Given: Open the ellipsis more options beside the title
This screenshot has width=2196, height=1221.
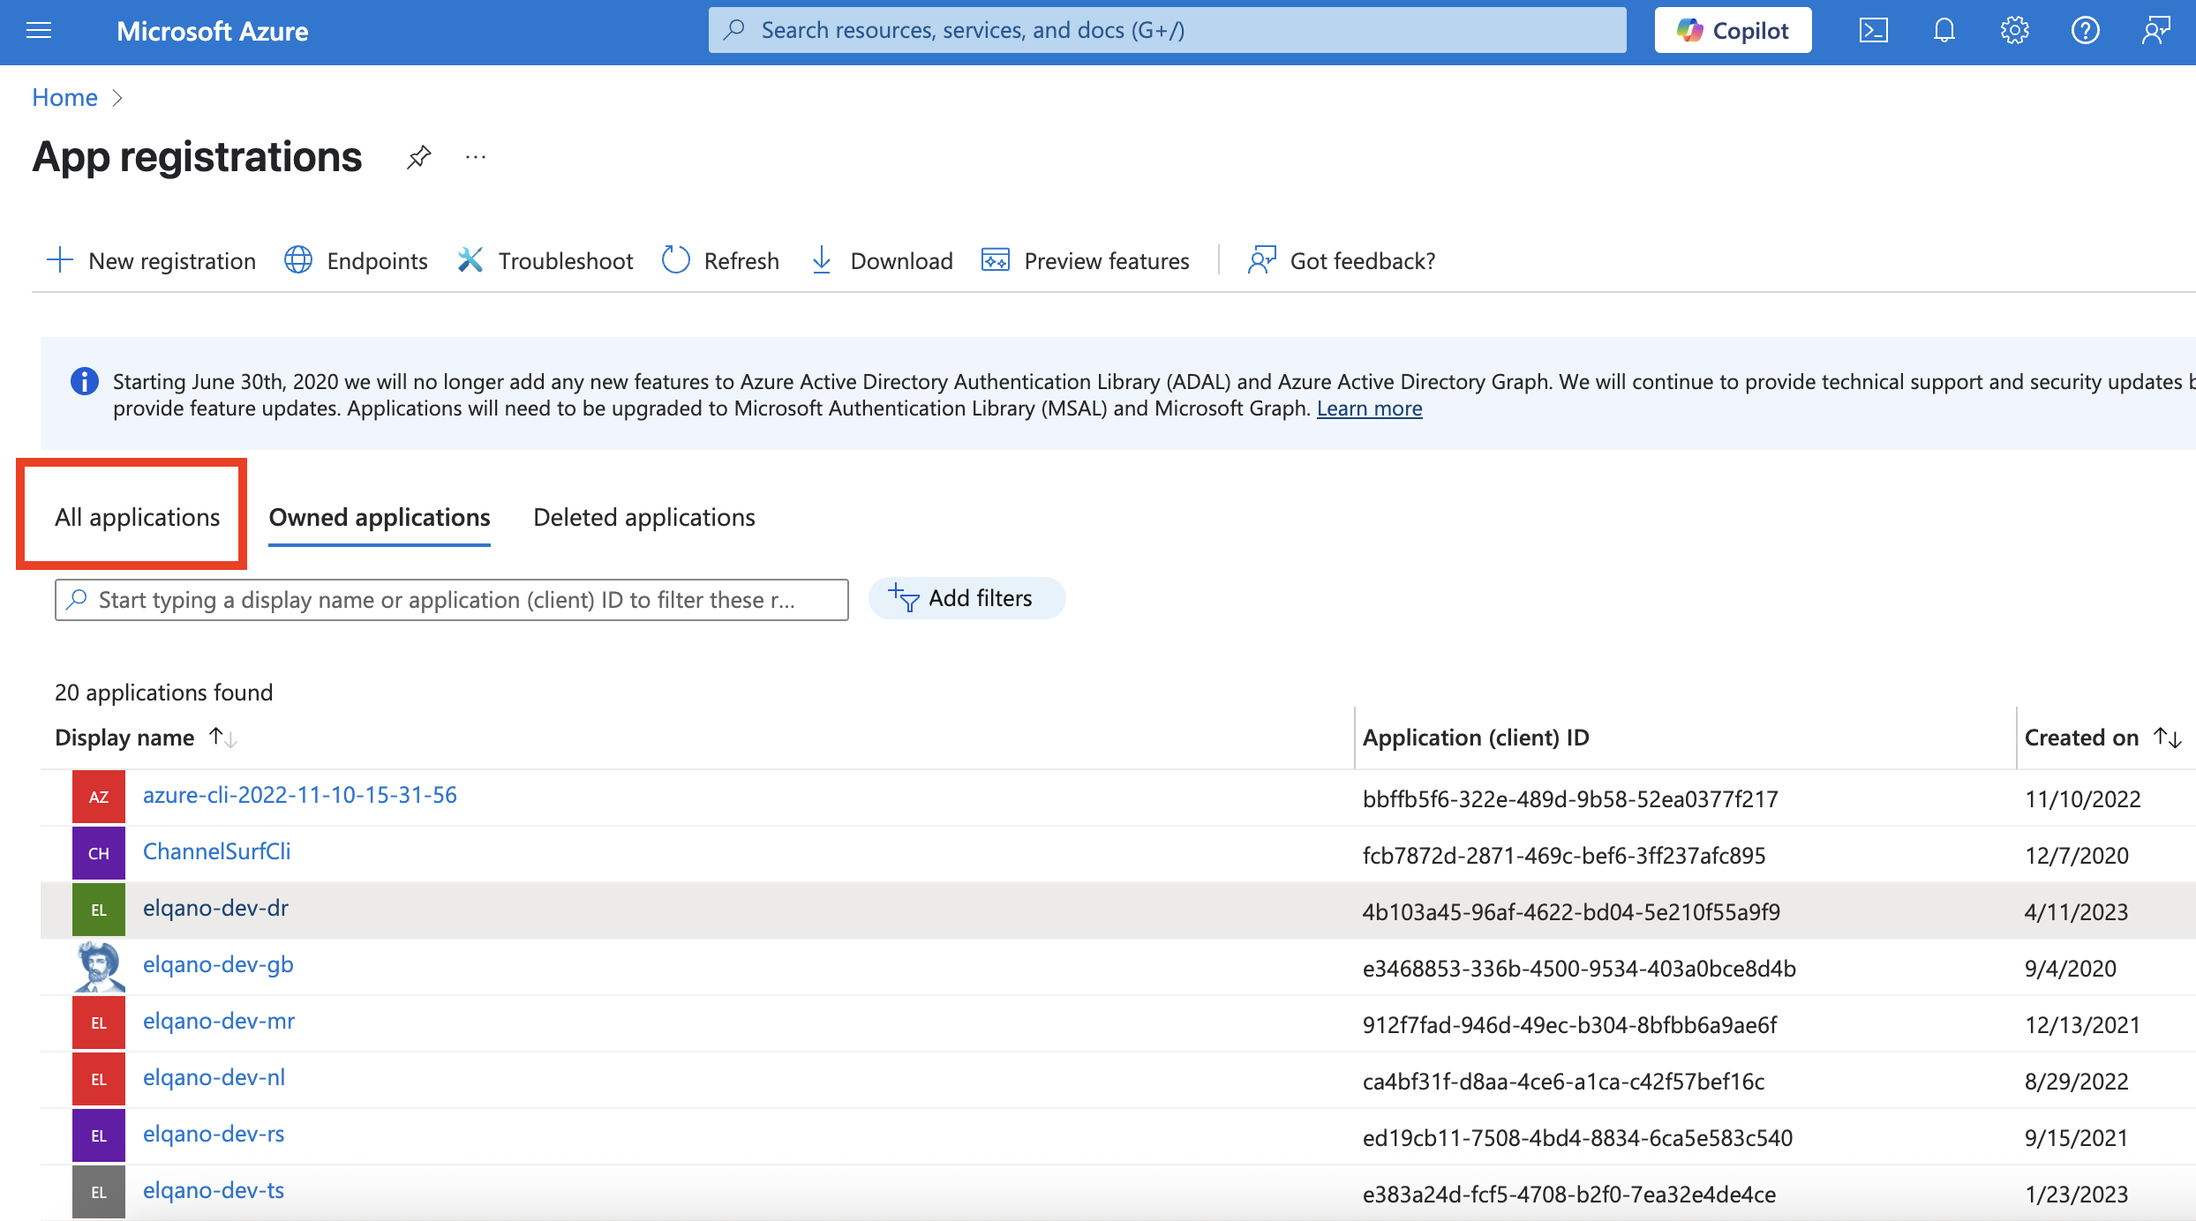Looking at the screenshot, I should (x=476, y=158).
